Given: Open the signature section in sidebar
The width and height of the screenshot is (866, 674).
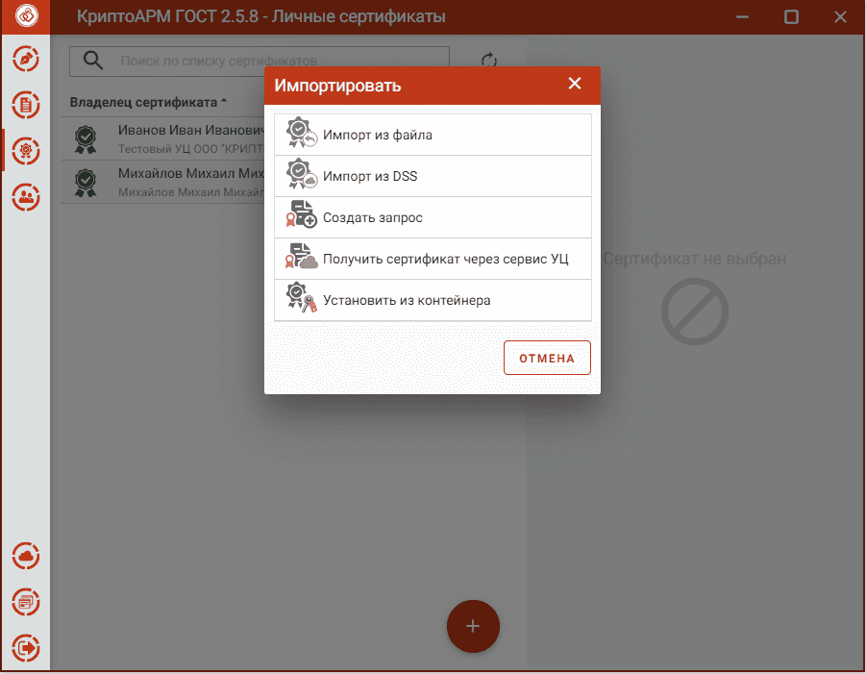Looking at the screenshot, I should [x=26, y=60].
